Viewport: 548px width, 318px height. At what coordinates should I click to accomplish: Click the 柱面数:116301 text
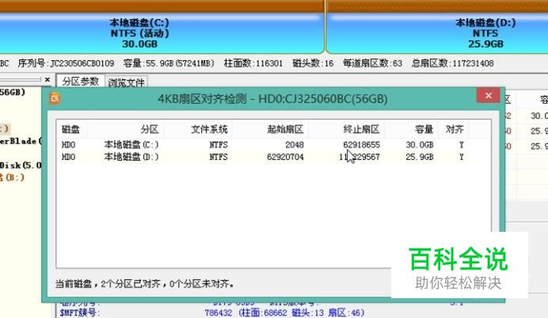(253, 63)
